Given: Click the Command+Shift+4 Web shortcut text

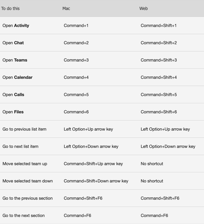Looking at the screenshot, I should 159,77.
